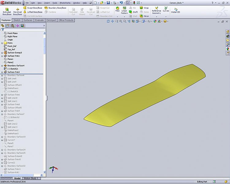Expand the Surface-Trim1 feature node
Screen dimensions: 230x184
pos(2,56)
